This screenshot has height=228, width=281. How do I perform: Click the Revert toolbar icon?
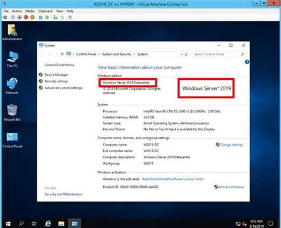pos(62,18)
